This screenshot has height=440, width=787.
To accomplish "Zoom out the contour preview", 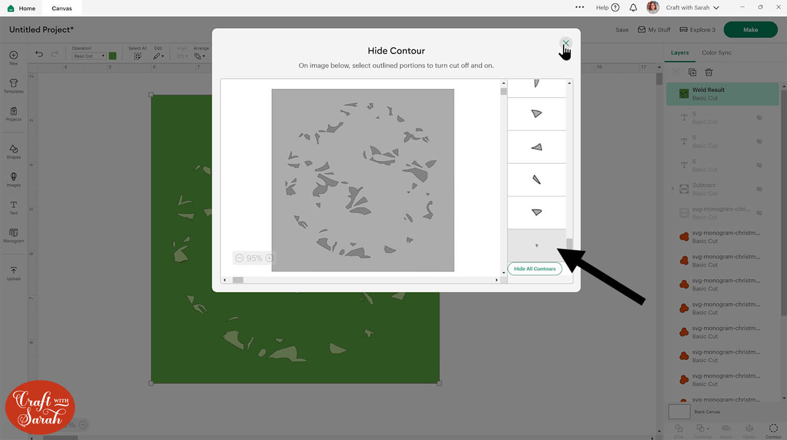I will point(239,258).
